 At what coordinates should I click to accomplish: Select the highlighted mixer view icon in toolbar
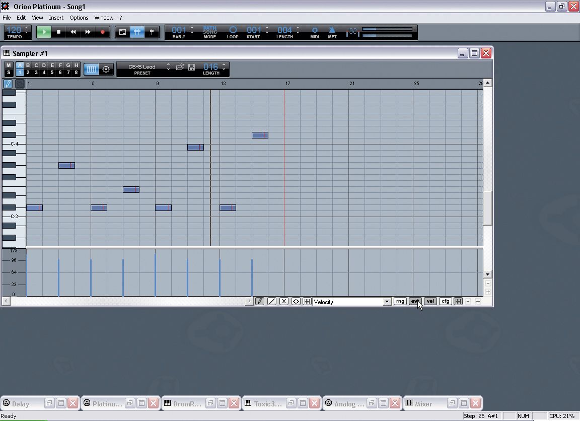[x=137, y=32]
